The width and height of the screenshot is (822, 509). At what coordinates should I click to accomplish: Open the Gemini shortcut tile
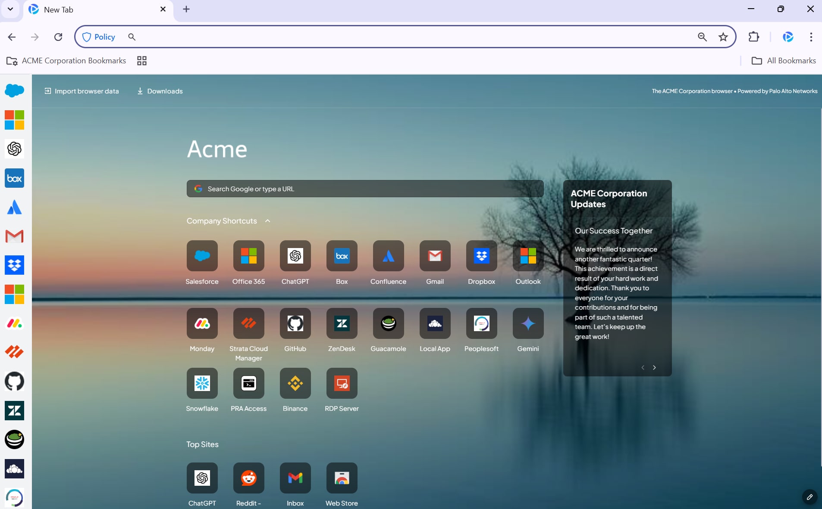click(x=528, y=323)
